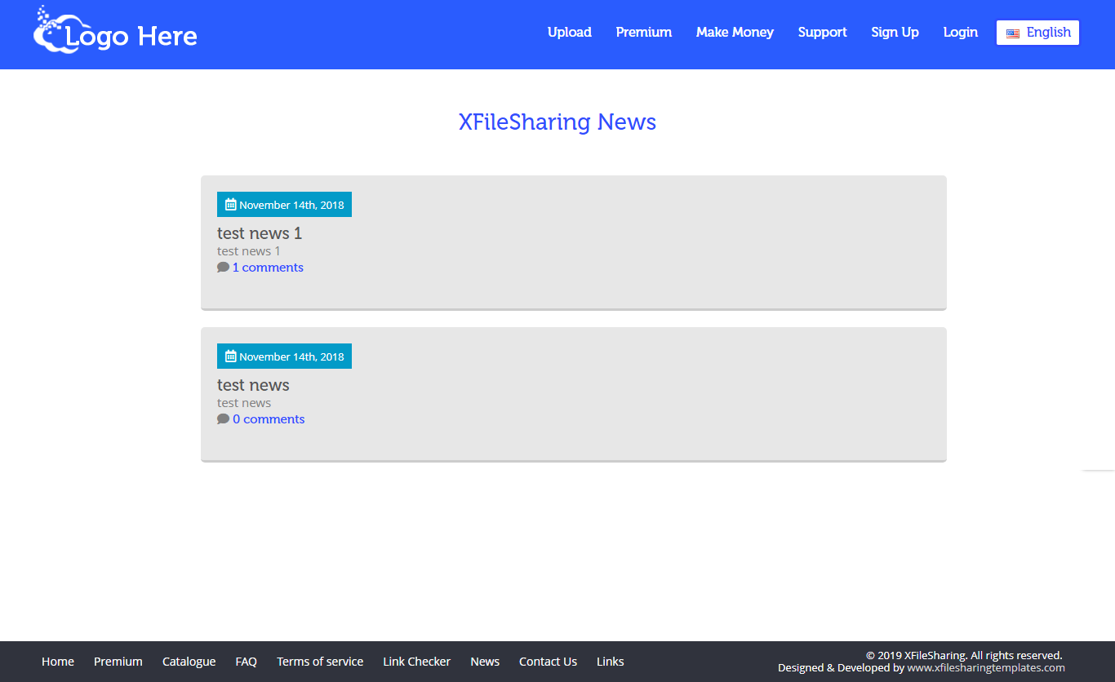Image resolution: width=1115 pixels, height=682 pixels.
Task: Open Support from the top navigation
Action: (x=823, y=33)
